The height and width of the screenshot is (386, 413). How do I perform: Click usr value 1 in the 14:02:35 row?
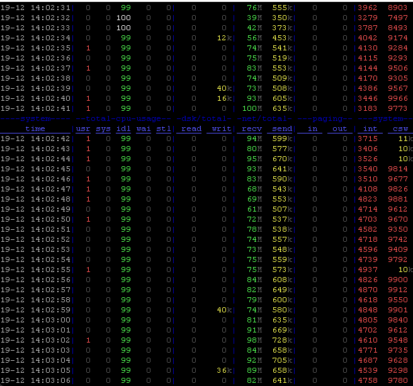tap(88, 48)
